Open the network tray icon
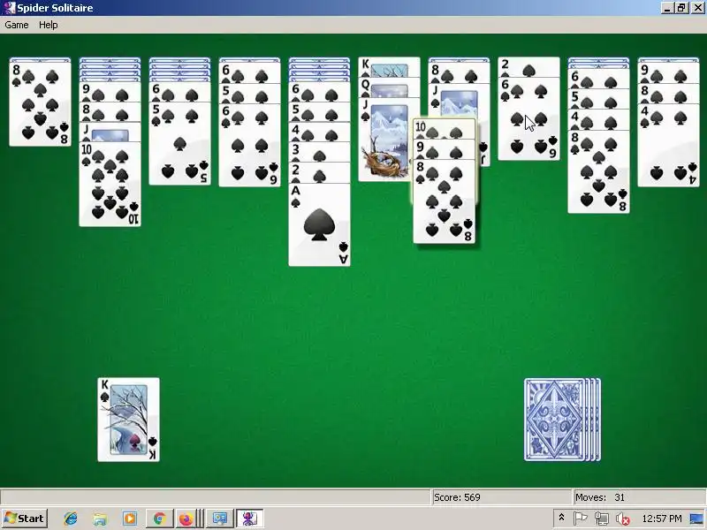 (601, 519)
